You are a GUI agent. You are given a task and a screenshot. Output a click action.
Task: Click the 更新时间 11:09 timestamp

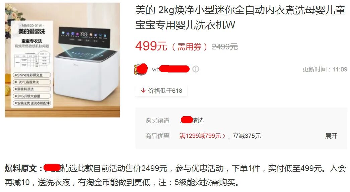(x=325, y=69)
